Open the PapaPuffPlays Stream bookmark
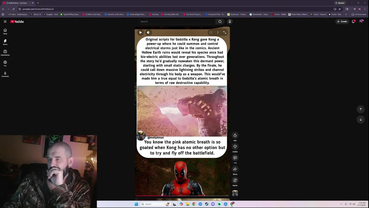The height and width of the screenshot is (208, 369). click(70, 14)
